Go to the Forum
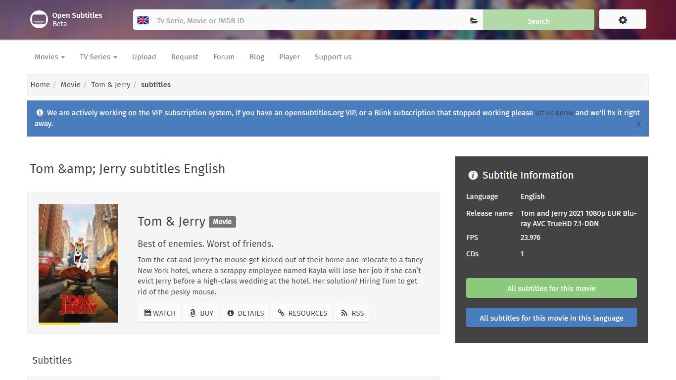This screenshot has height=380, width=676. (x=224, y=57)
